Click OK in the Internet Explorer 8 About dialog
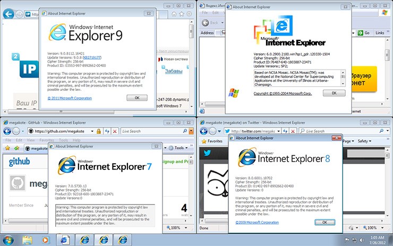The height and width of the screenshot is (246, 393). [325, 222]
